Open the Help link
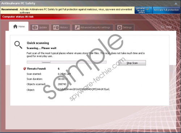 click(x=169, y=27)
